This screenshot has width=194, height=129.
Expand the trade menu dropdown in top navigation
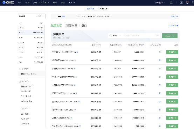41,2
